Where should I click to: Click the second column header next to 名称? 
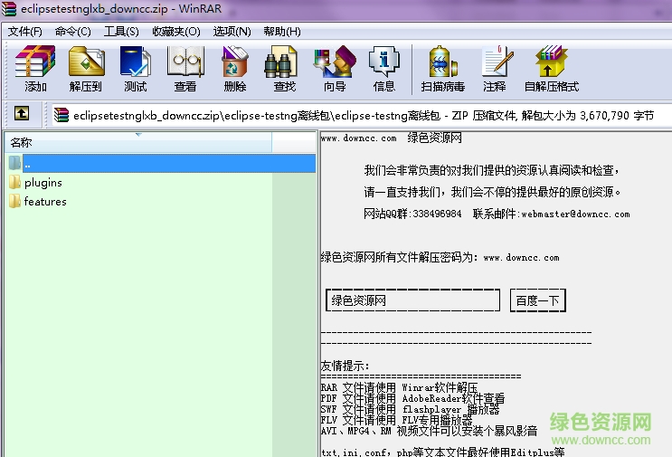pyautogui.click(x=294, y=142)
